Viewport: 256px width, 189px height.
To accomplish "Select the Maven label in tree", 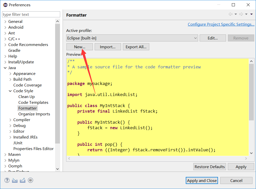I will click(15, 154).
